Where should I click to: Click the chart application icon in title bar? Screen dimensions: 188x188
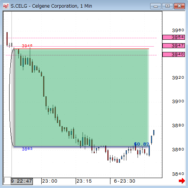click(x=6, y=6)
